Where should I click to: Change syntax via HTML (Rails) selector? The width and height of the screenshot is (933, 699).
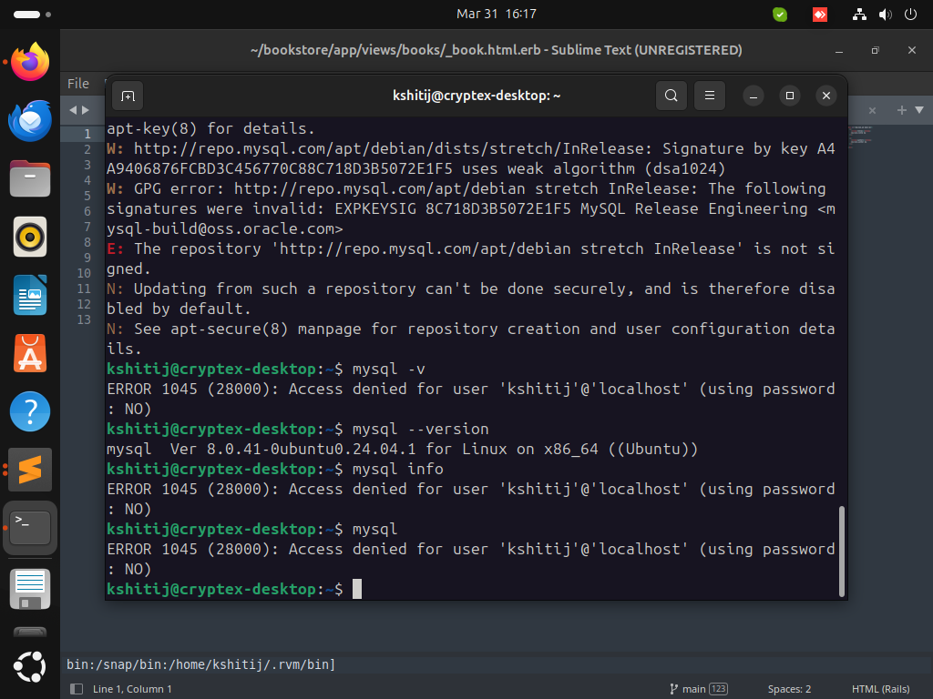point(881,689)
